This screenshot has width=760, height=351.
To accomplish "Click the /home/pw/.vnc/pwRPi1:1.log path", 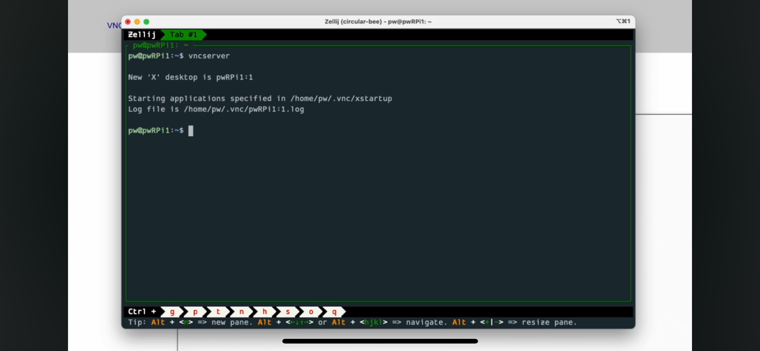I will pyautogui.click(x=244, y=109).
